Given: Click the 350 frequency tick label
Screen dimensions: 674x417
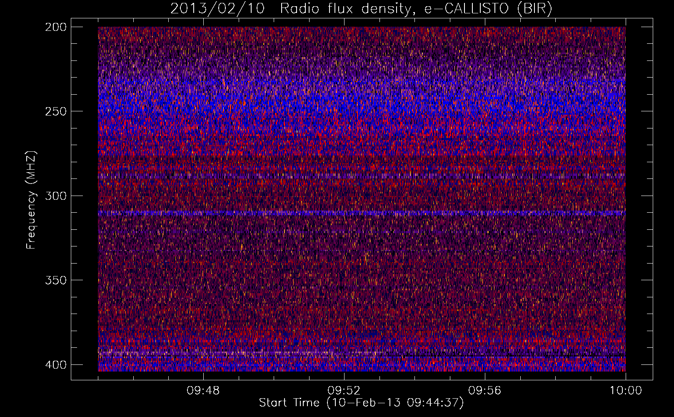Looking at the screenshot, I should [55, 280].
